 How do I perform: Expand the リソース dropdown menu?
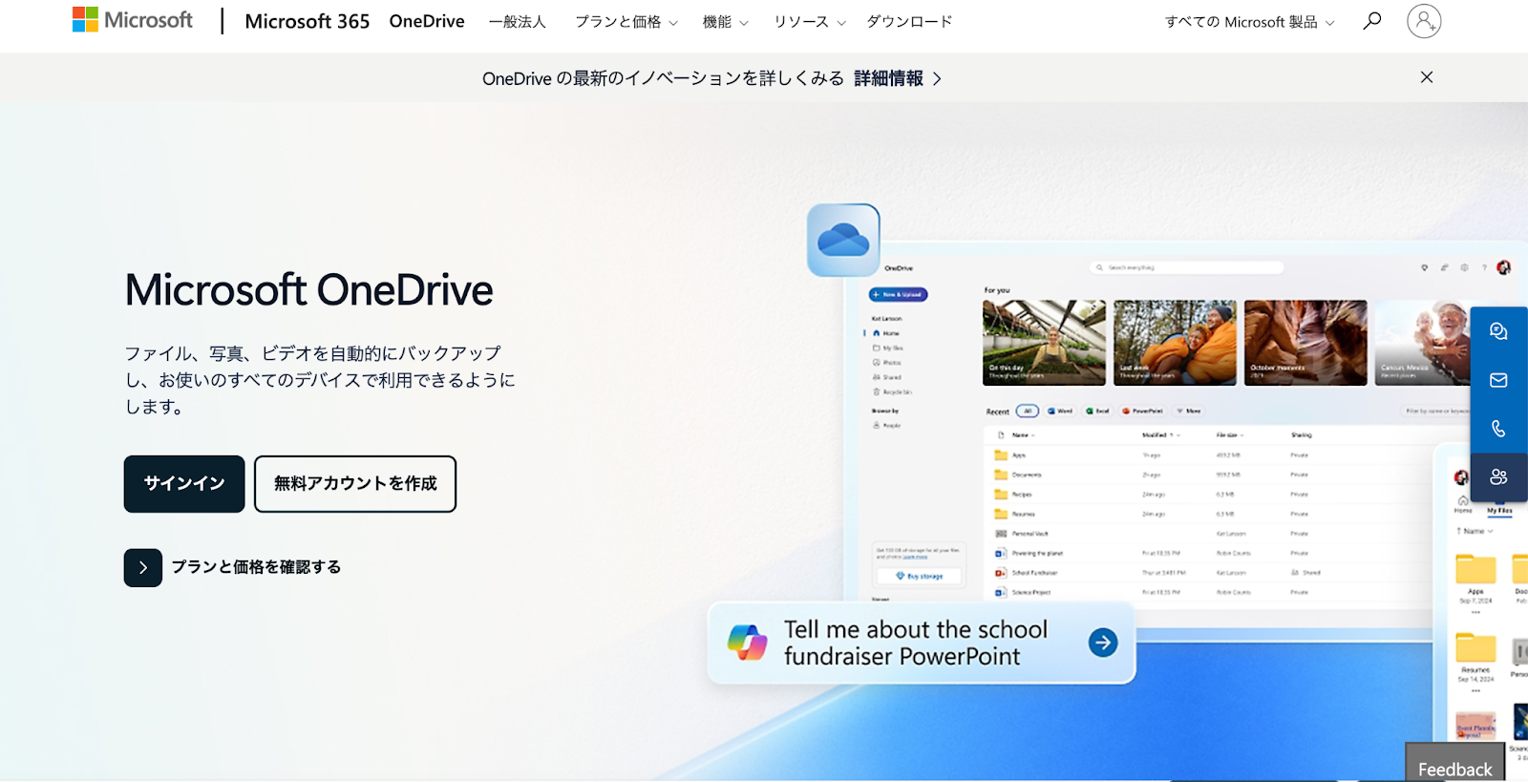click(810, 22)
